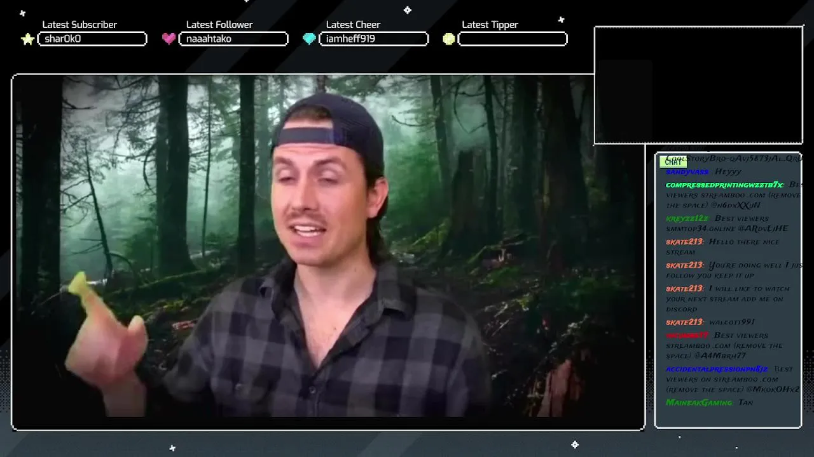Viewport: 814px width, 457px height.
Task: Click the '@A4Mbrh77' mention in chat
Action: coord(721,356)
